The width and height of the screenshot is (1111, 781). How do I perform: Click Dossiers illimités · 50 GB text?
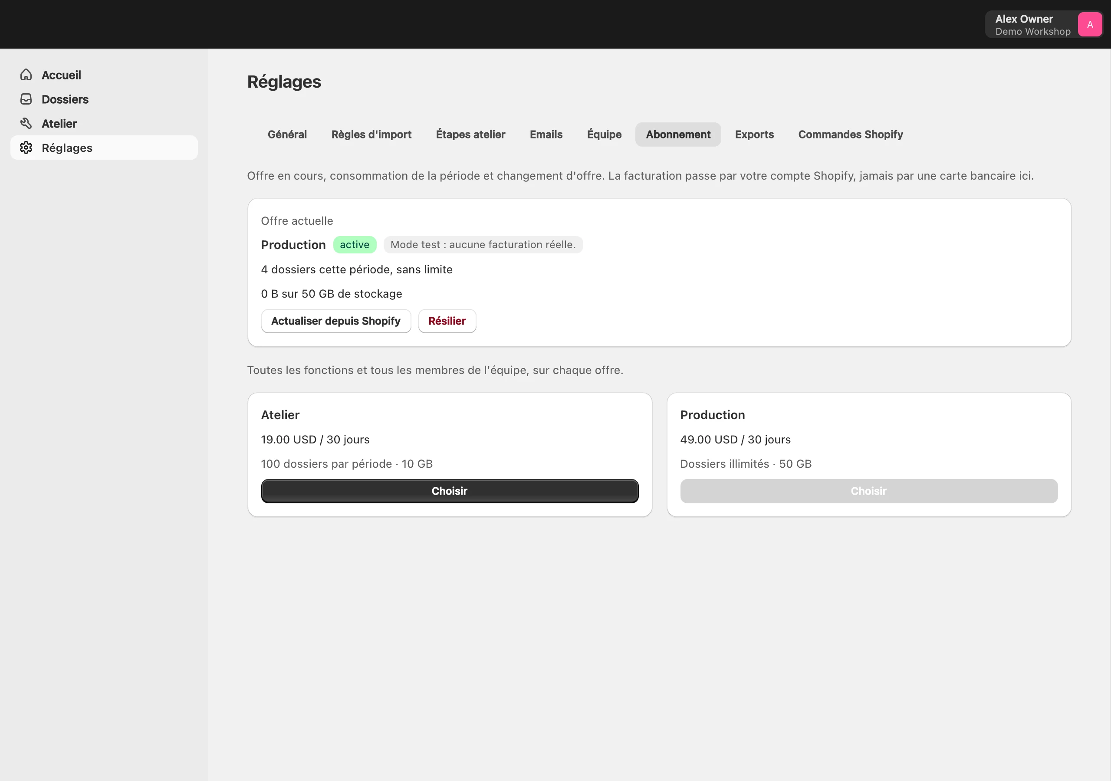[x=746, y=463]
